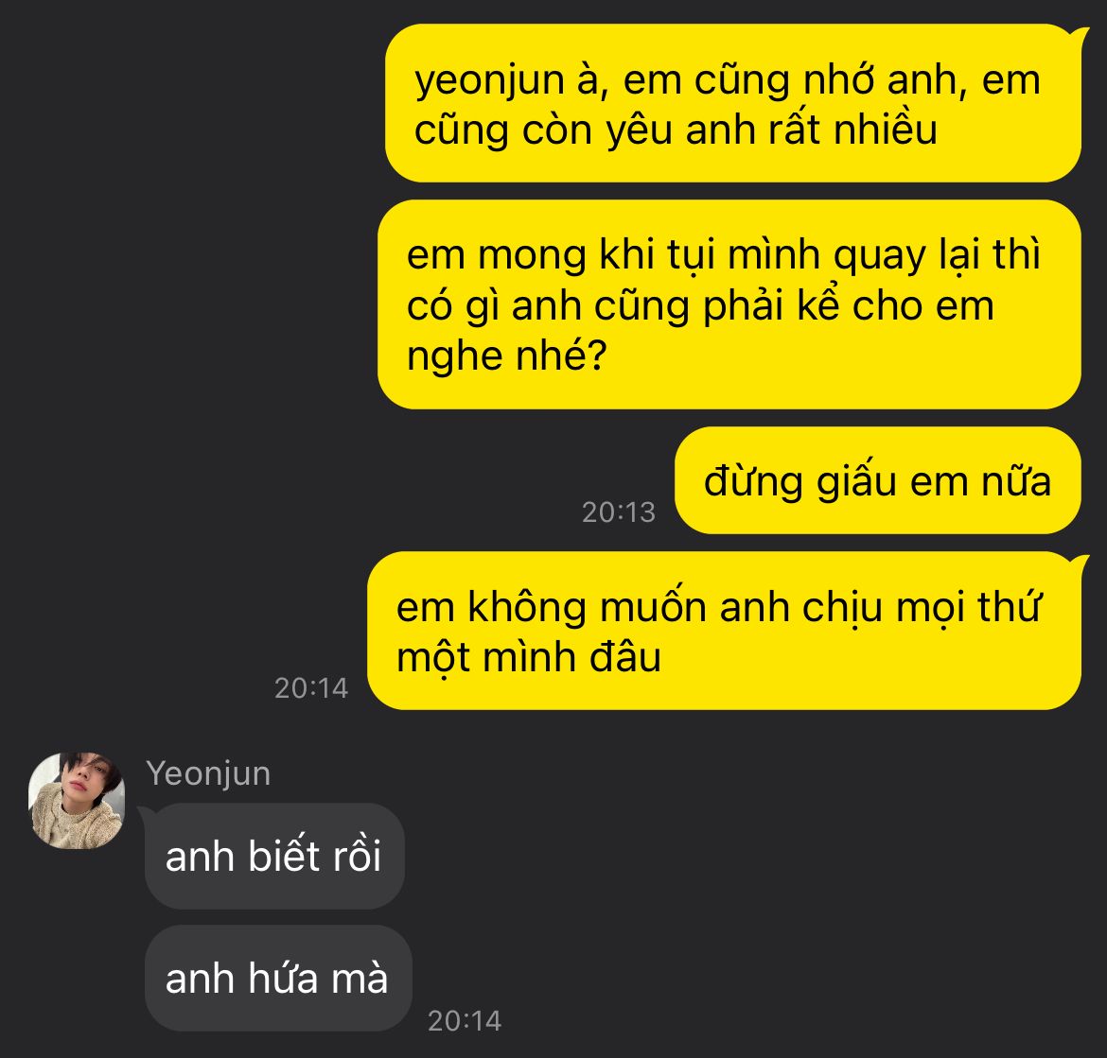This screenshot has height=1058, width=1107.
Task: Click the 20:13 timestamp
Action: pos(619,512)
